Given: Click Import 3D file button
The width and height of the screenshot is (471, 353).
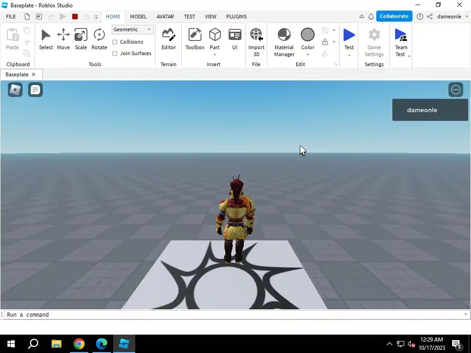Looking at the screenshot, I should (x=256, y=42).
